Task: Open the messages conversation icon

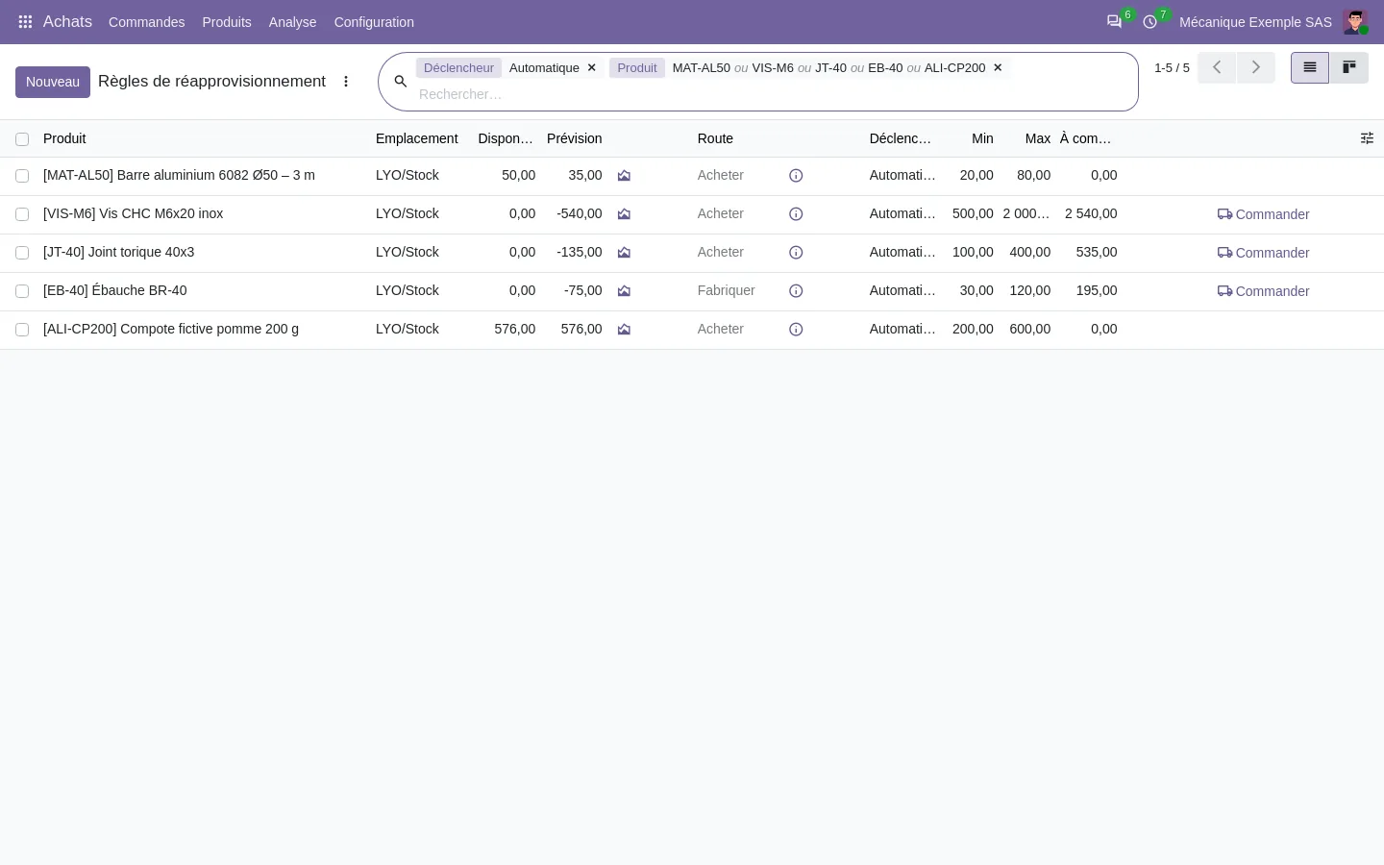Action: (1114, 21)
